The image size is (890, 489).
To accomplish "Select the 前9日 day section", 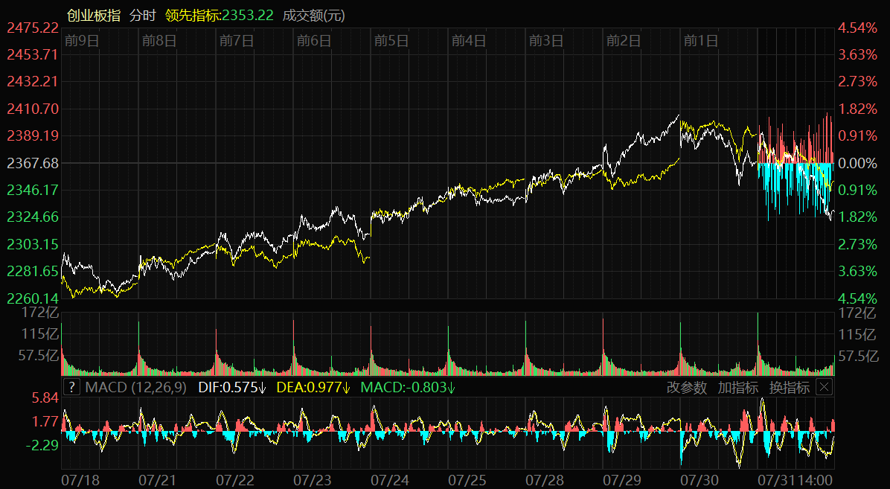I will tap(82, 41).
